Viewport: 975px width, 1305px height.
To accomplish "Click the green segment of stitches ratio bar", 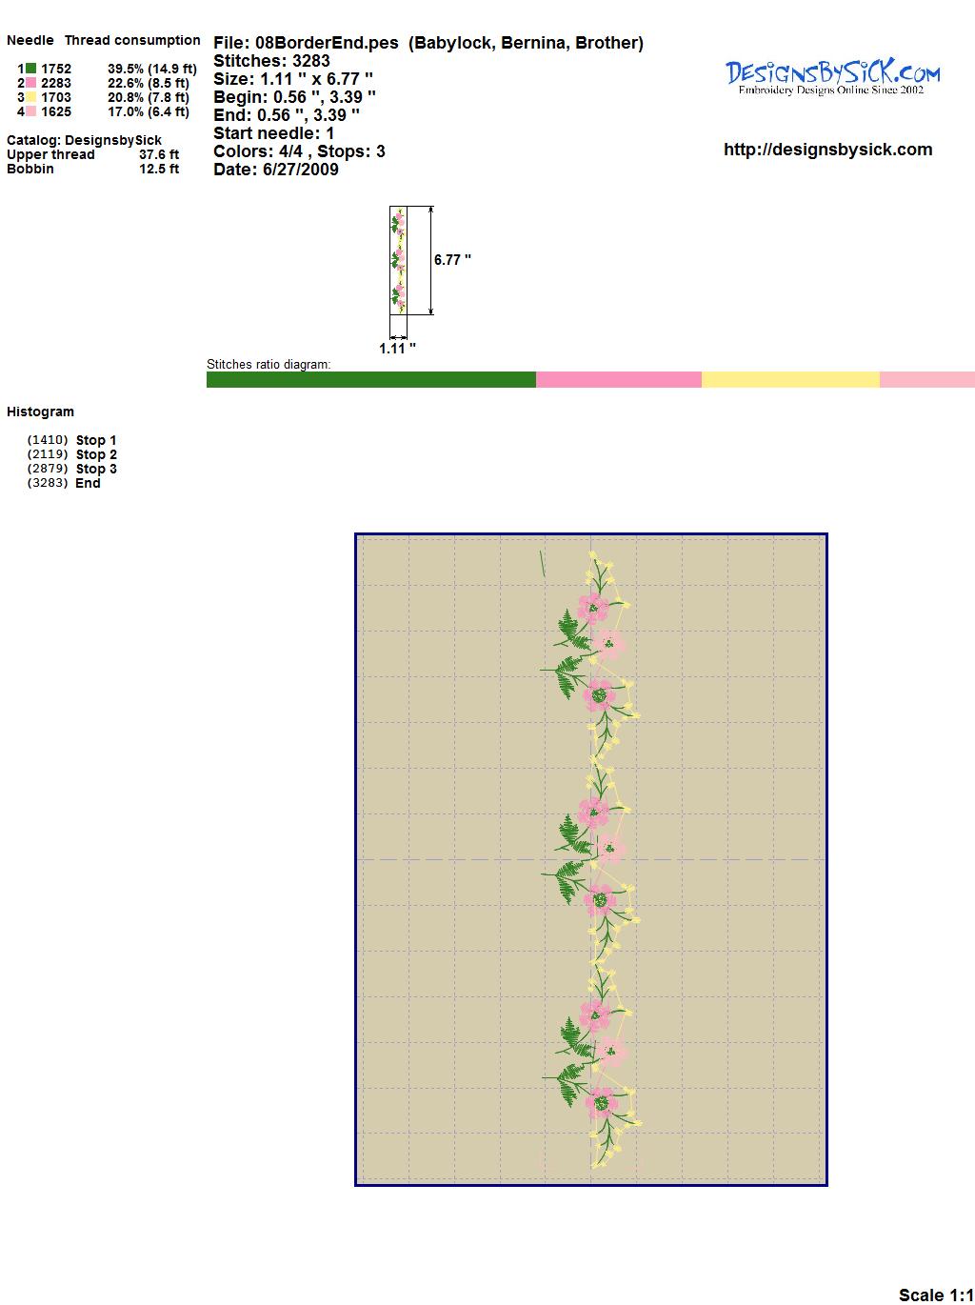I will click(371, 380).
